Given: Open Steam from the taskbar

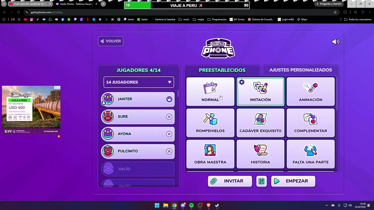Looking at the screenshot, I should [x=217, y=205].
